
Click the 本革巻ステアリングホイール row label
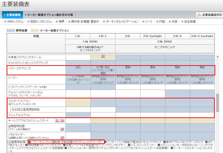[x=25, y=57]
